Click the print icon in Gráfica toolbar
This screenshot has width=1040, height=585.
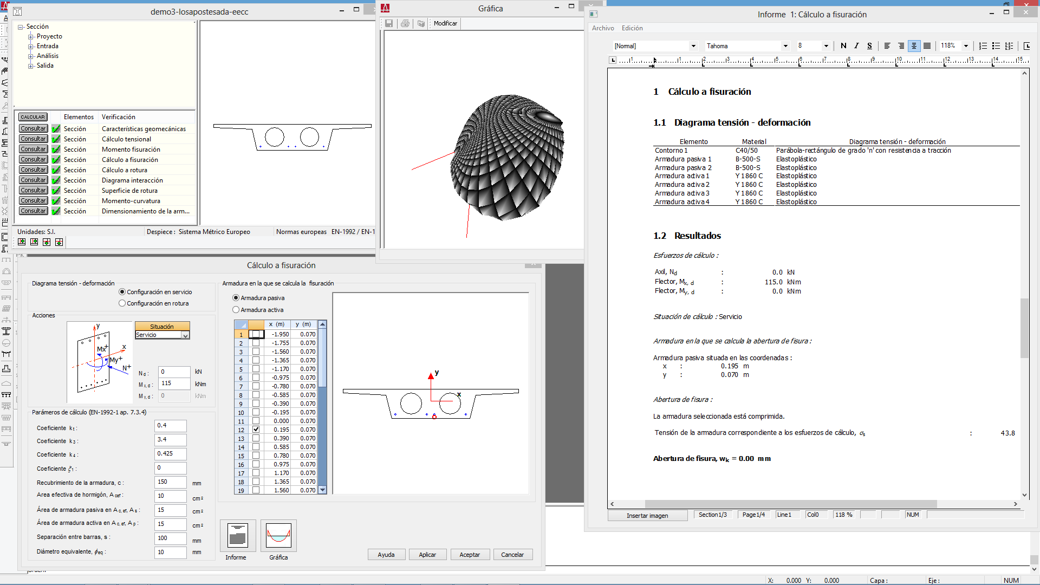pyautogui.click(x=405, y=23)
